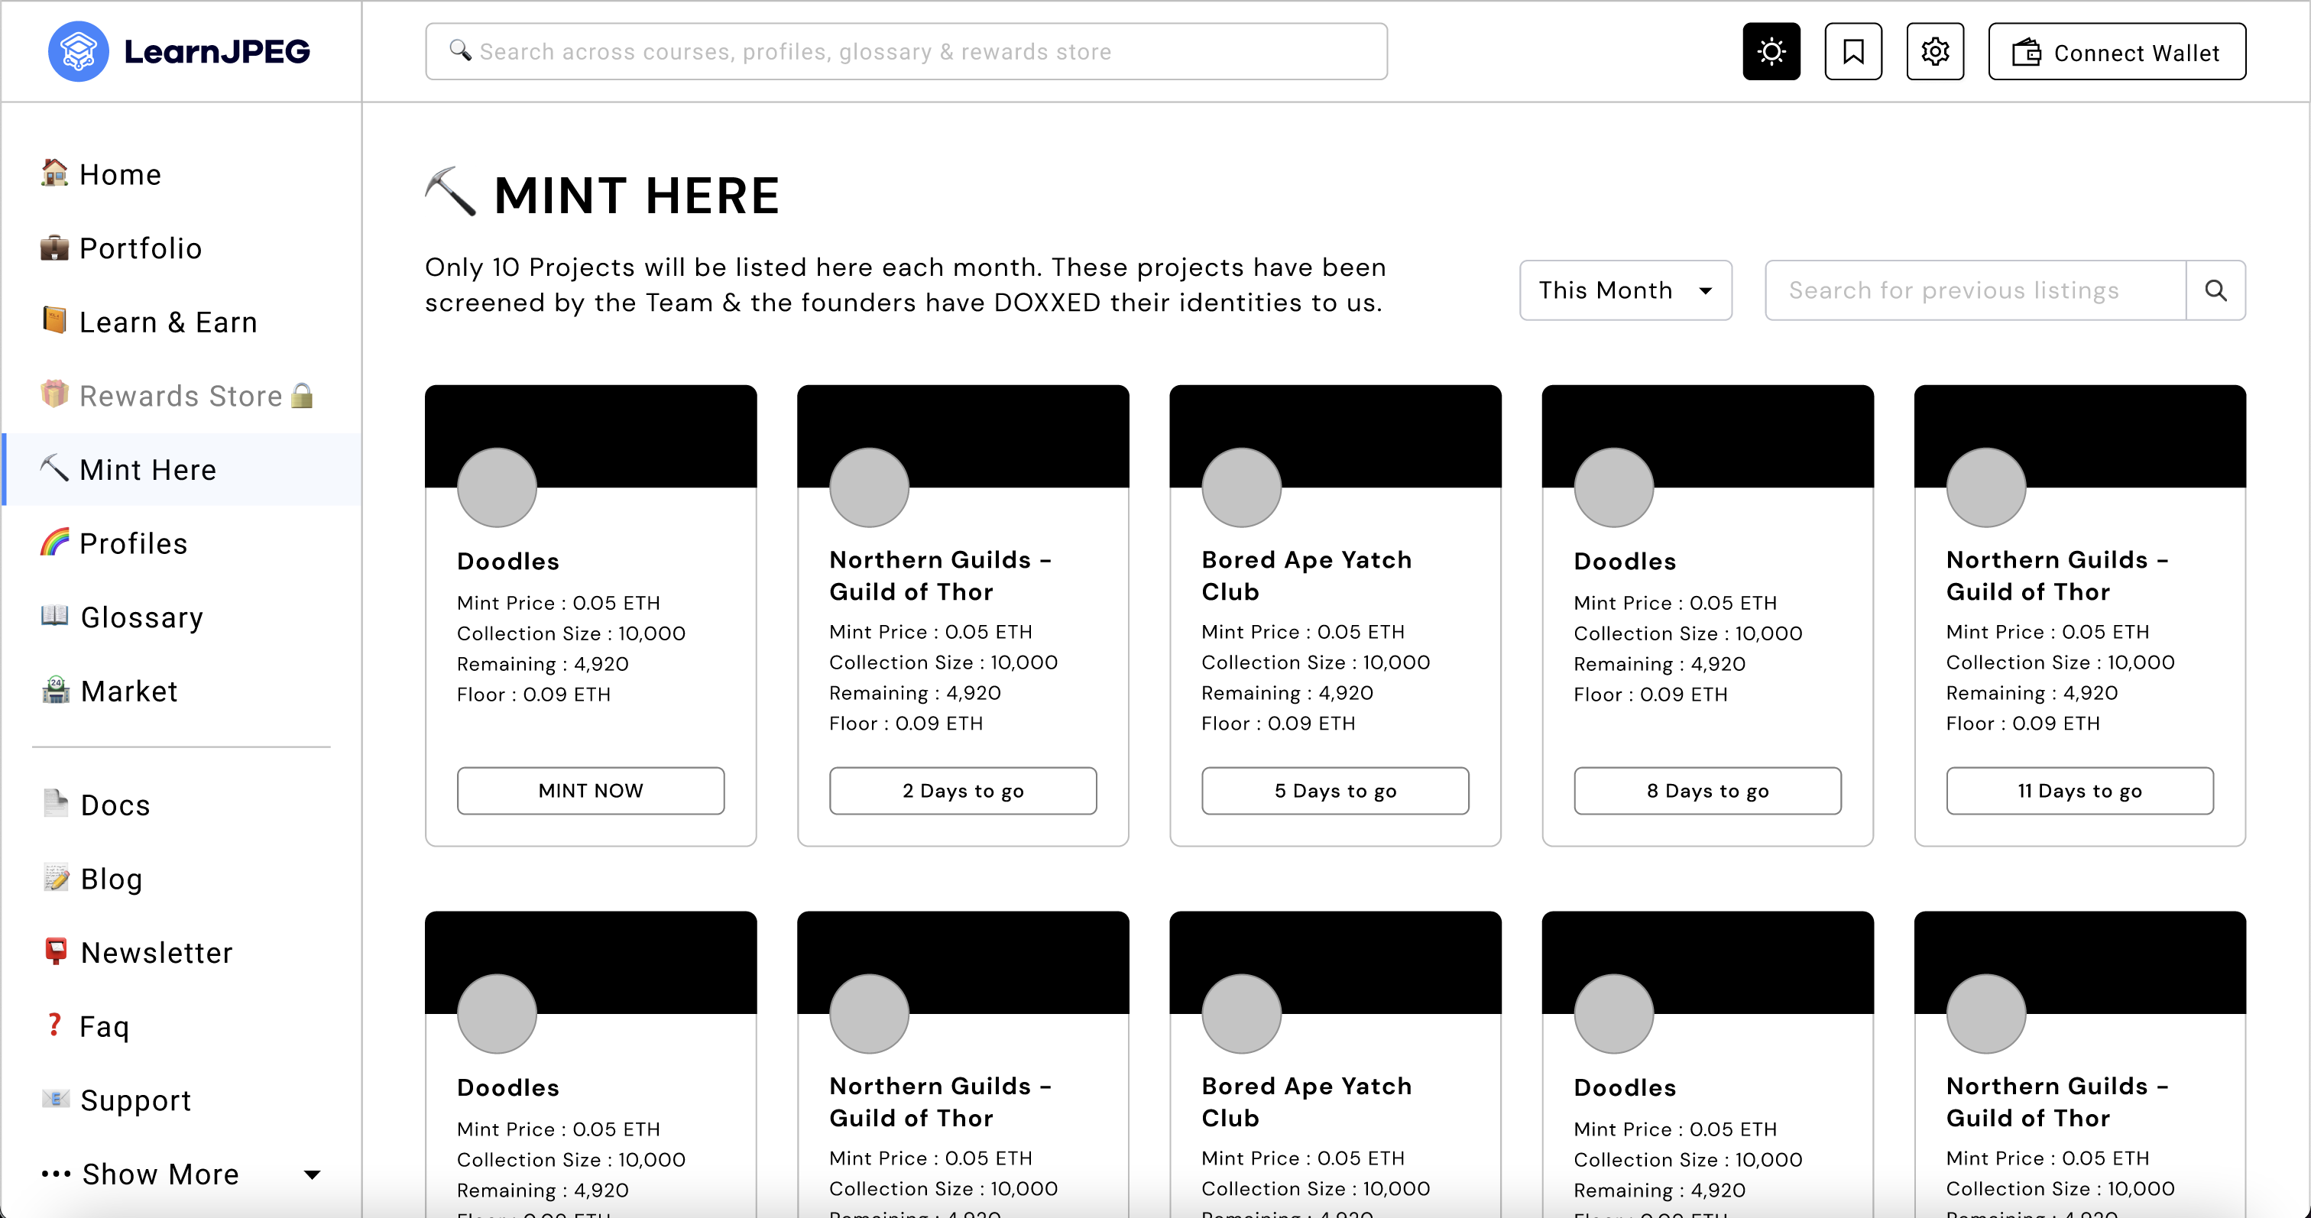
Task: Click the Search for previous listings field
Action: (x=1975, y=290)
